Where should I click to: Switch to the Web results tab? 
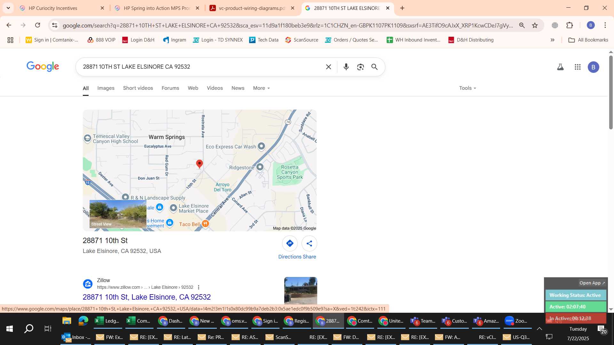click(x=193, y=88)
